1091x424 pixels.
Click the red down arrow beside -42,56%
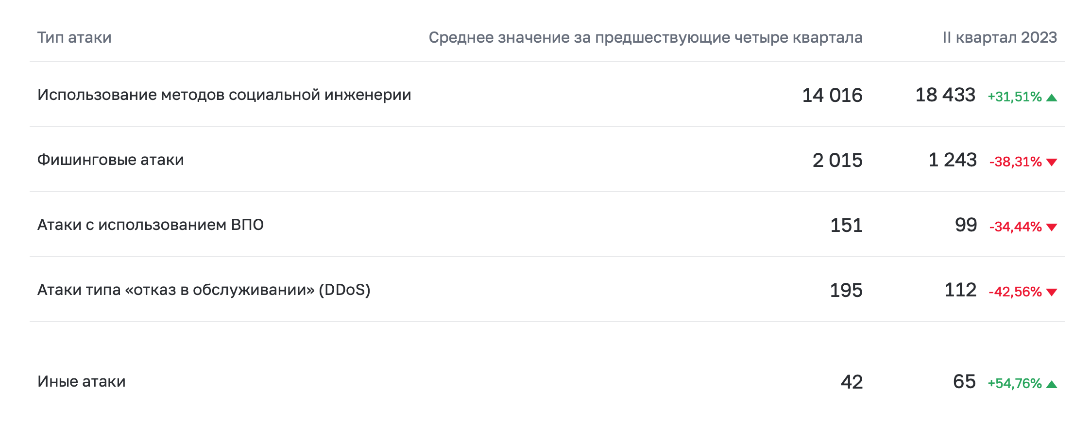(1052, 293)
